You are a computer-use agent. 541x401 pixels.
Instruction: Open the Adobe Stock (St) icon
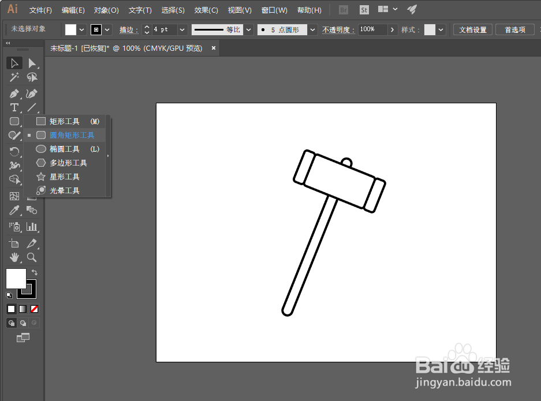(364, 10)
